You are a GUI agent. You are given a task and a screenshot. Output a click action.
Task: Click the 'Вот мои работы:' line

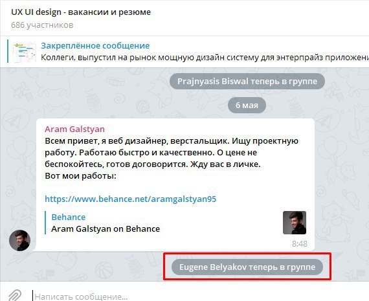coord(80,176)
